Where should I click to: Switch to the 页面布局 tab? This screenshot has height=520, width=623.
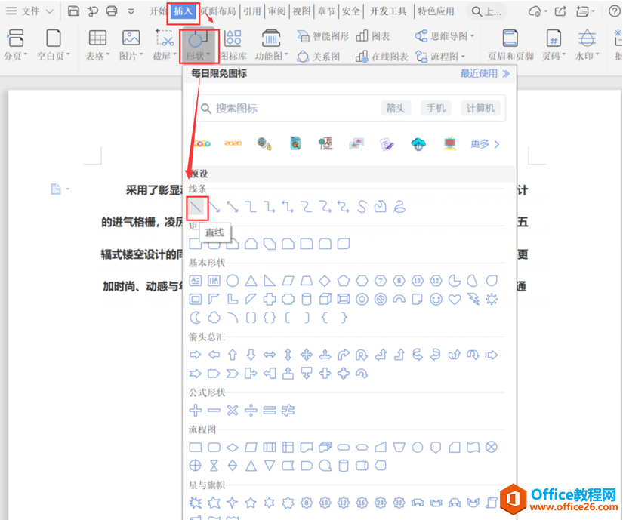[x=218, y=11]
